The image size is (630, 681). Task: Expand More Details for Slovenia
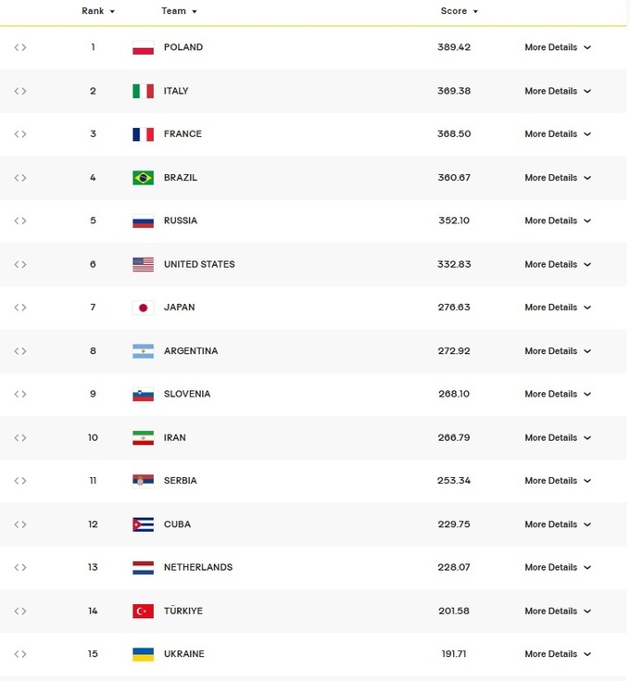point(557,394)
